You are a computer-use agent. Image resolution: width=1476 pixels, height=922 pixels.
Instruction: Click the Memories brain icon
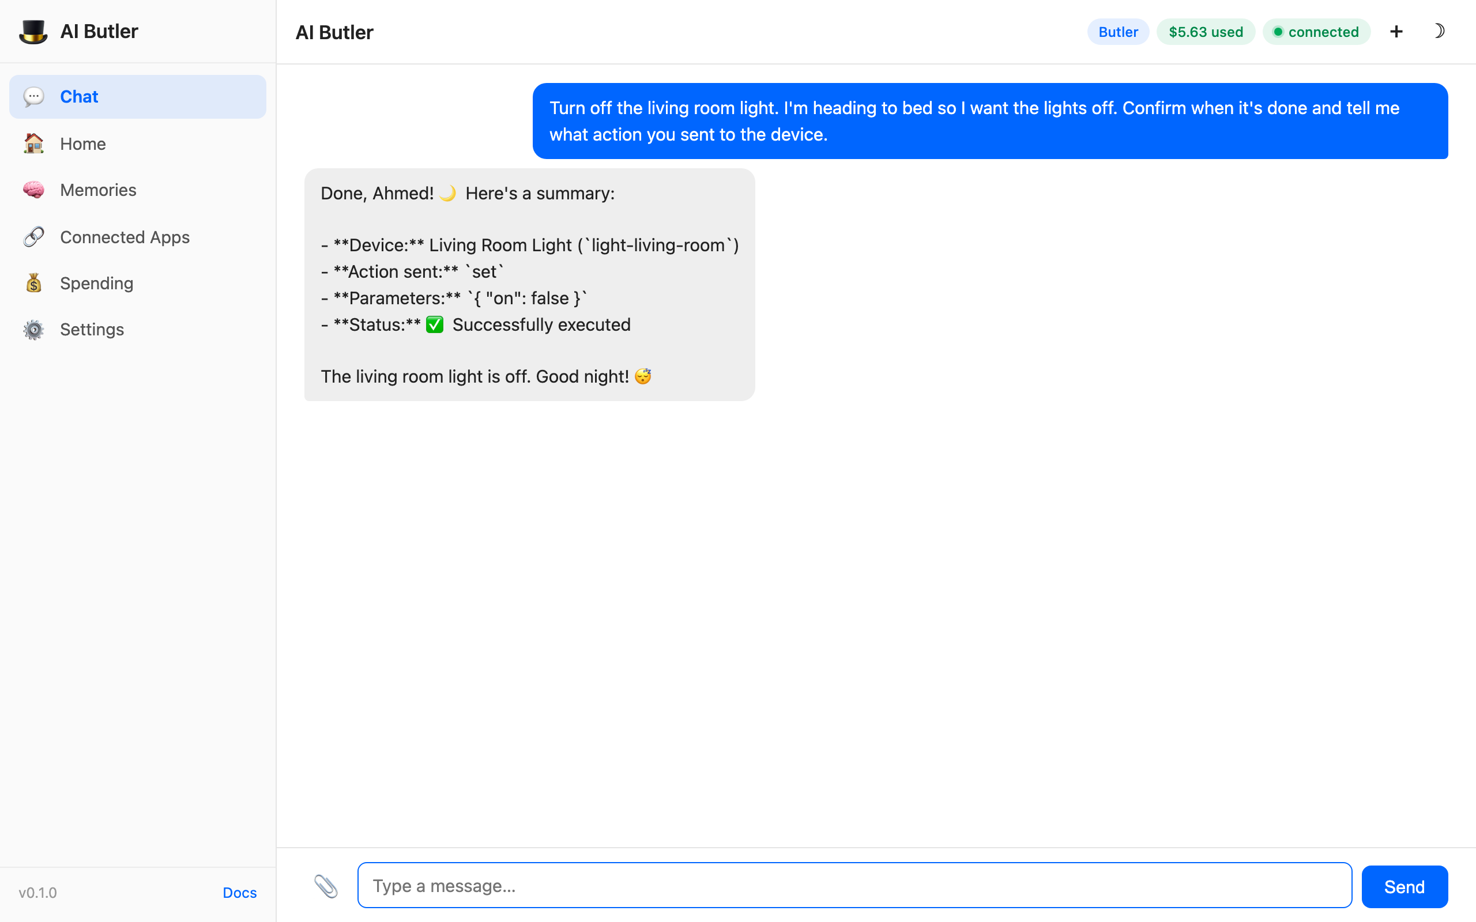pos(33,190)
